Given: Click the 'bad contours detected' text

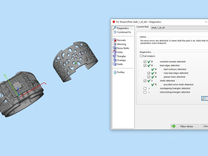Looking at the screenshot, I should (175, 69).
